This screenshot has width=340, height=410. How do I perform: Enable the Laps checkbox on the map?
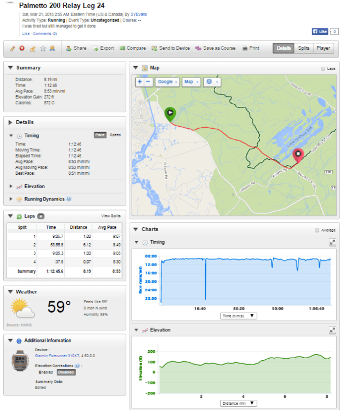[x=322, y=68]
